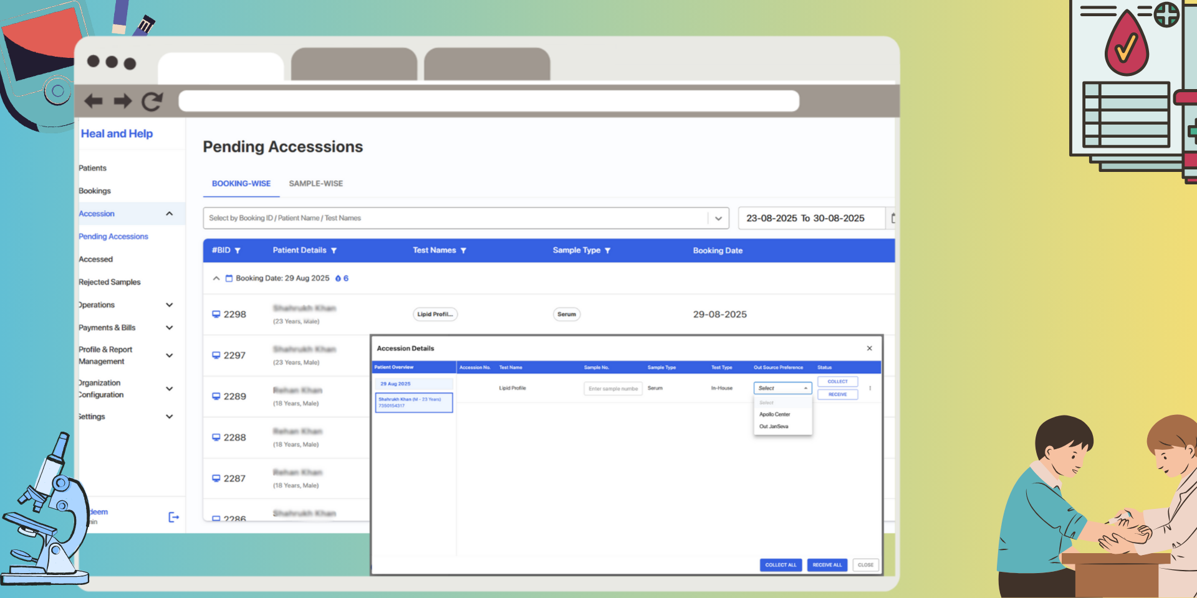This screenshot has height=598, width=1197.
Task: Expand the Operations sidebar section
Action: [x=169, y=305]
